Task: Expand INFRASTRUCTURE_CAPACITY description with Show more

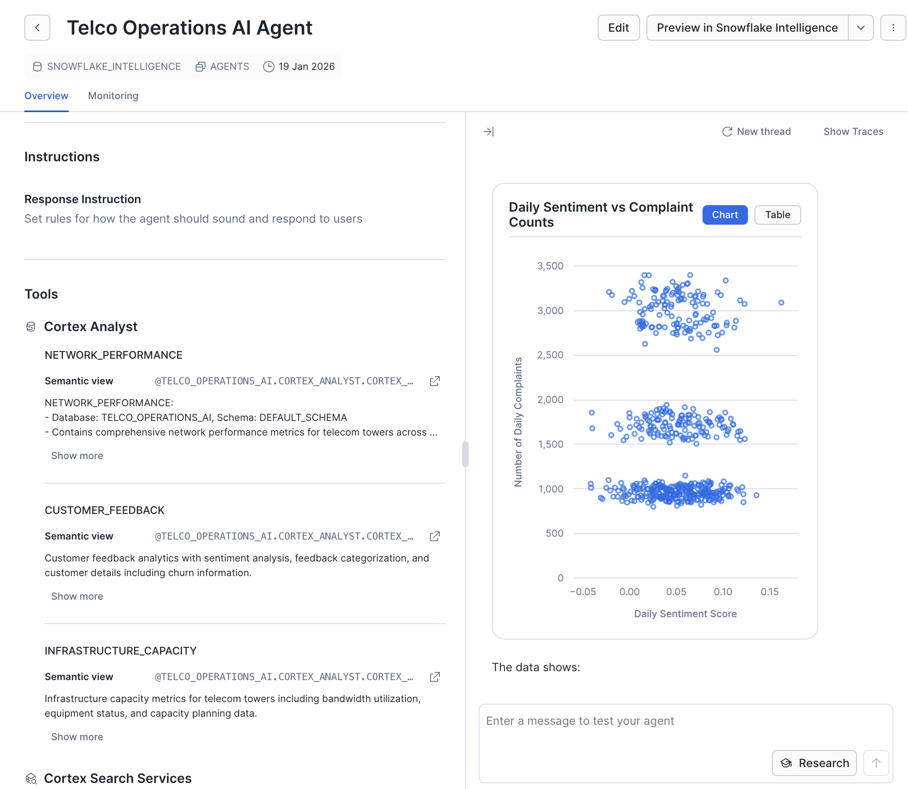Action: click(x=77, y=737)
